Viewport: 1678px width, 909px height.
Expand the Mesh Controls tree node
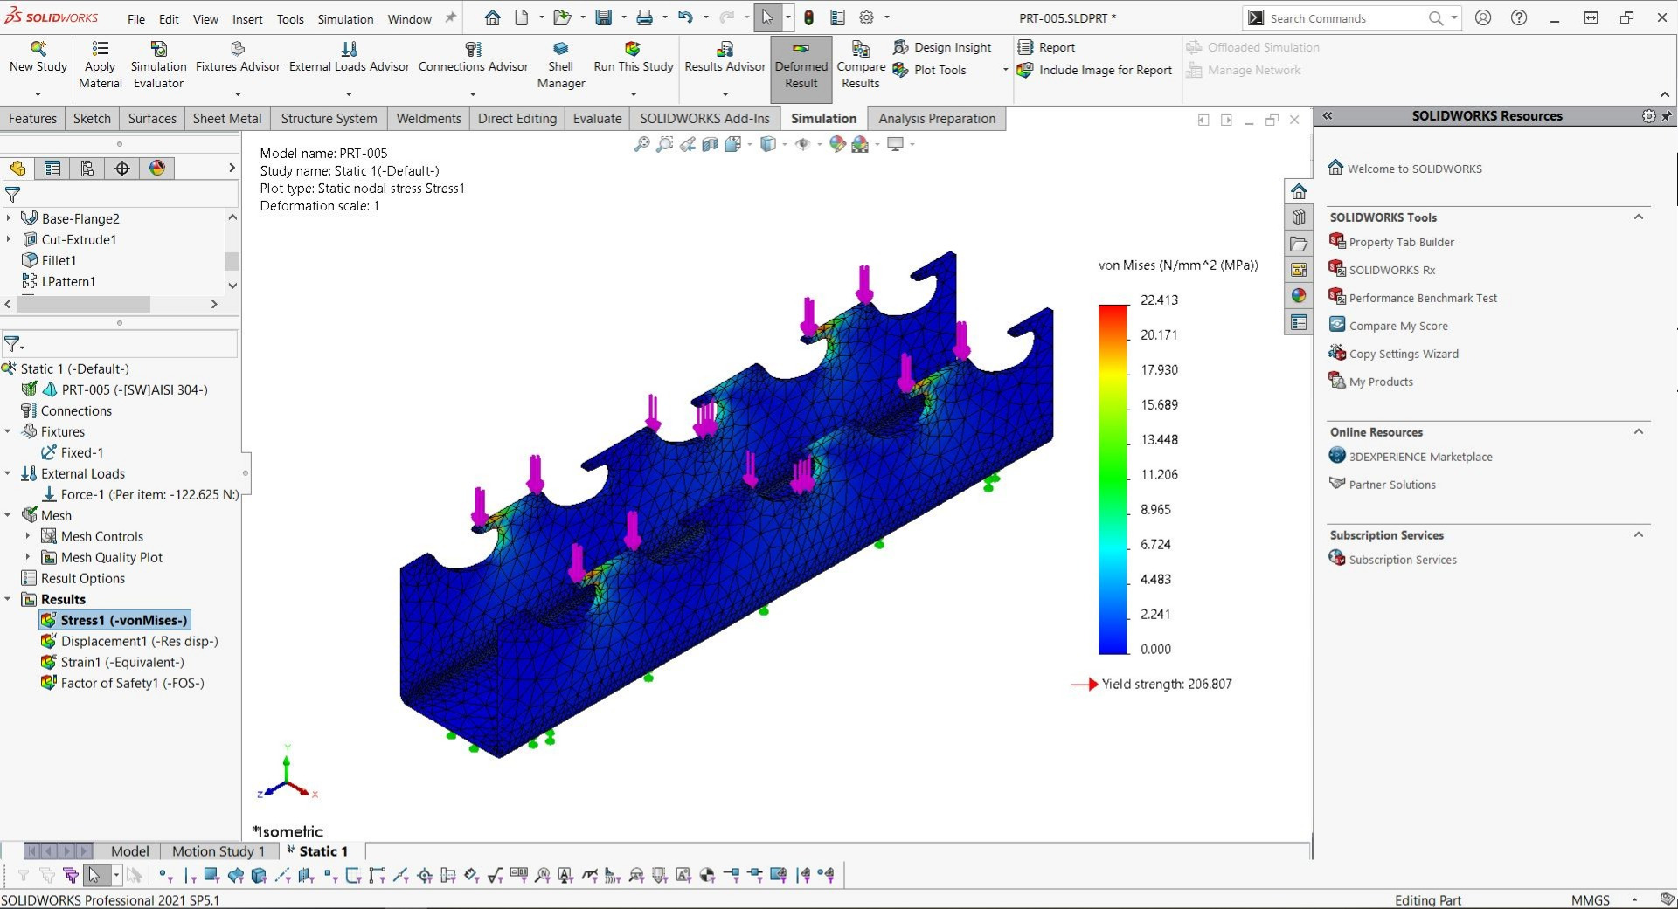coord(27,536)
